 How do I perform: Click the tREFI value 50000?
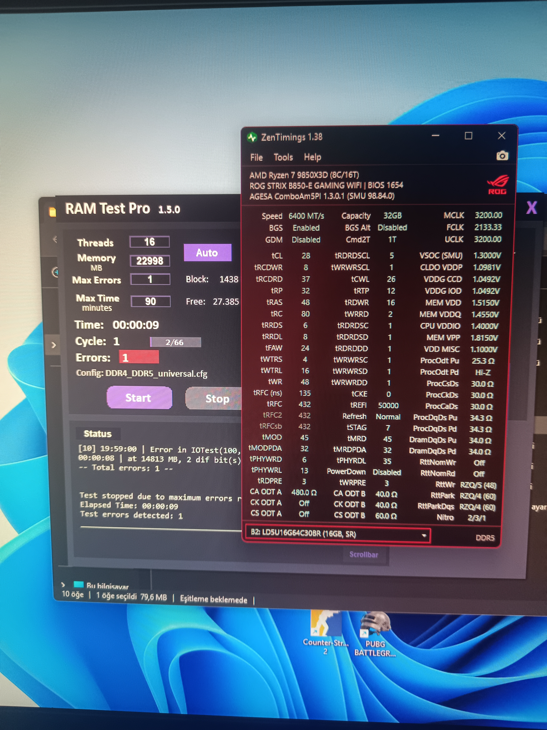(x=388, y=406)
